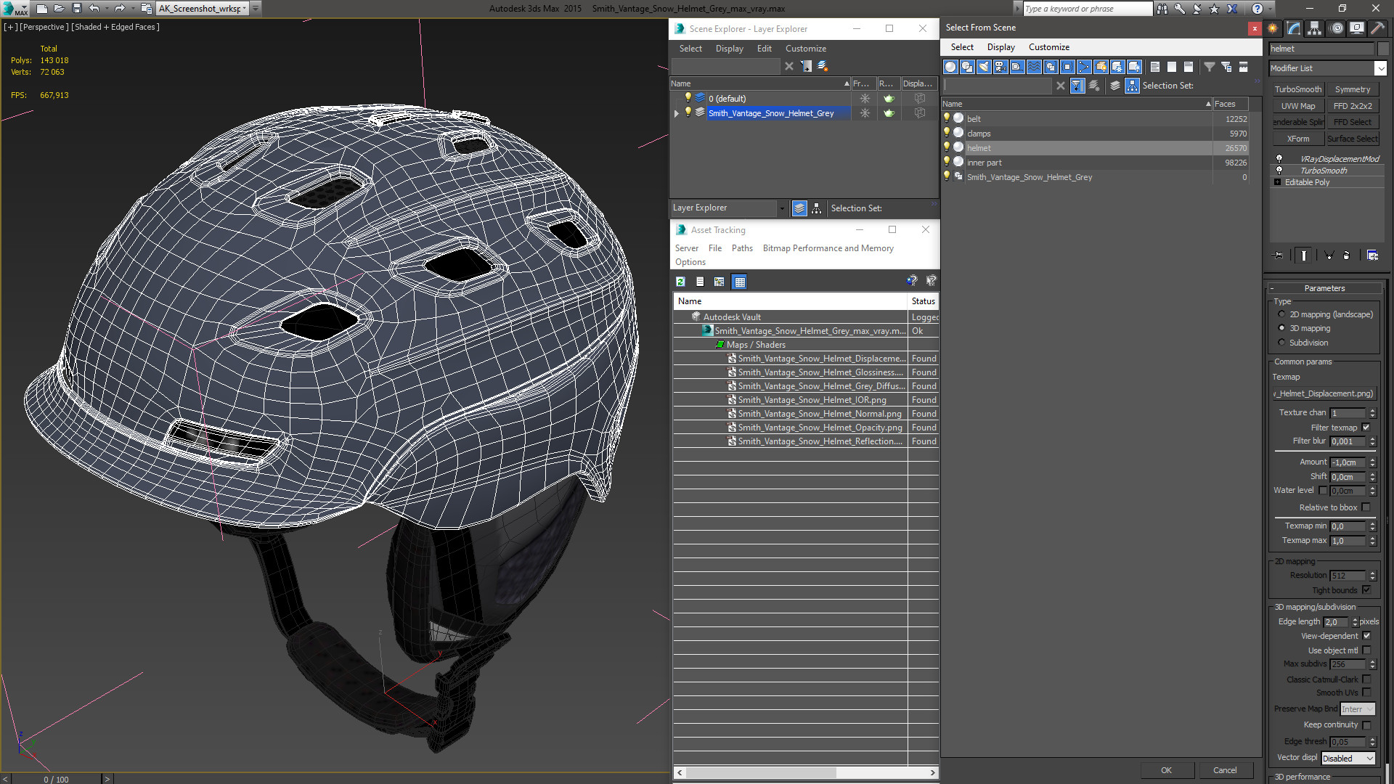Image resolution: width=1394 pixels, height=784 pixels.
Task: Open the Create panel tab
Action: [1273, 28]
